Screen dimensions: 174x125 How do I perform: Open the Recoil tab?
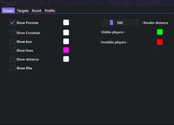37,11
